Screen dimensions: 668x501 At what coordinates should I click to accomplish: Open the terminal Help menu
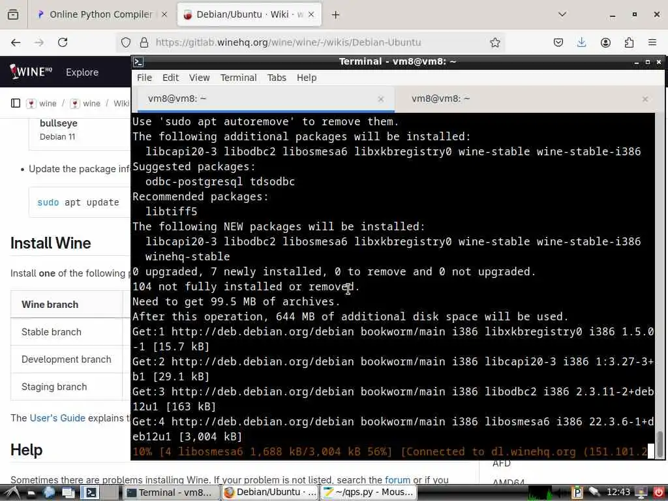(307, 78)
